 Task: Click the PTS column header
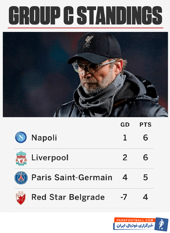click(x=145, y=125)
